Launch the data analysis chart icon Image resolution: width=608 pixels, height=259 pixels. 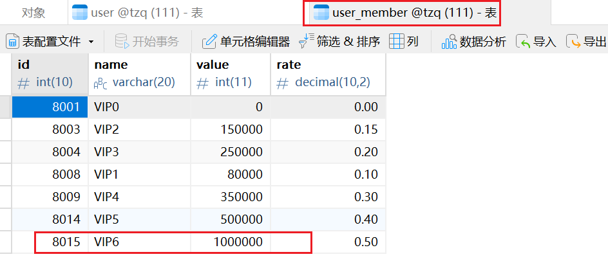[x=448, y=42]
